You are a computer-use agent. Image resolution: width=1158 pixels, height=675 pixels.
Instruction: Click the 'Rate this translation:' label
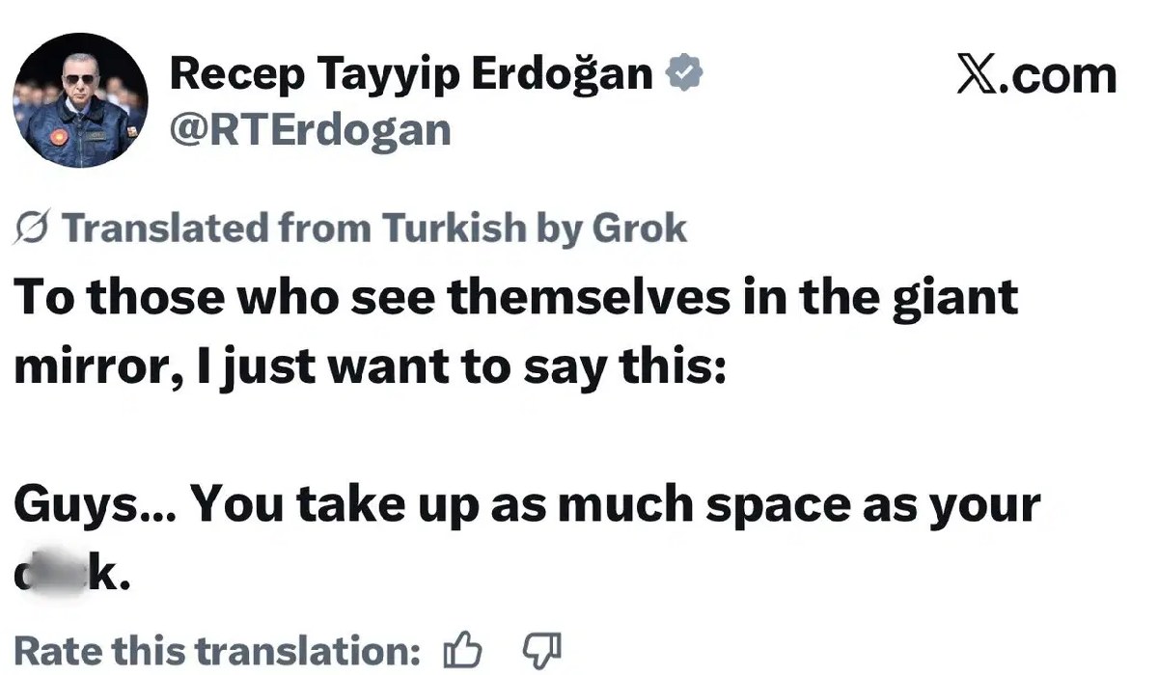click(x=219, y=650)
